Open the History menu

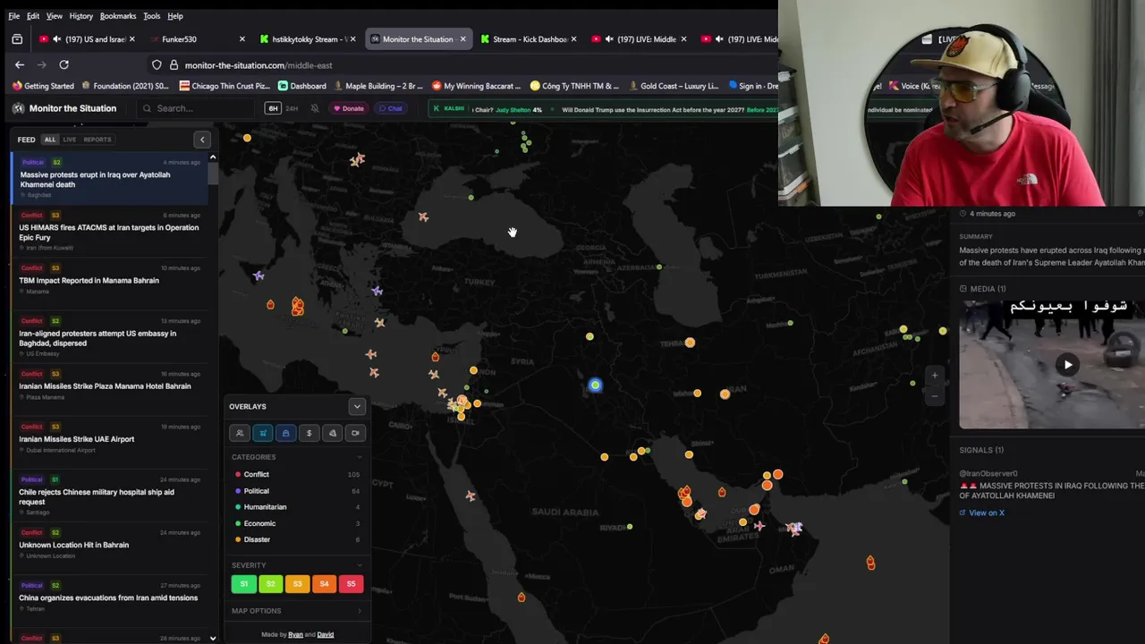coord(81,16)
